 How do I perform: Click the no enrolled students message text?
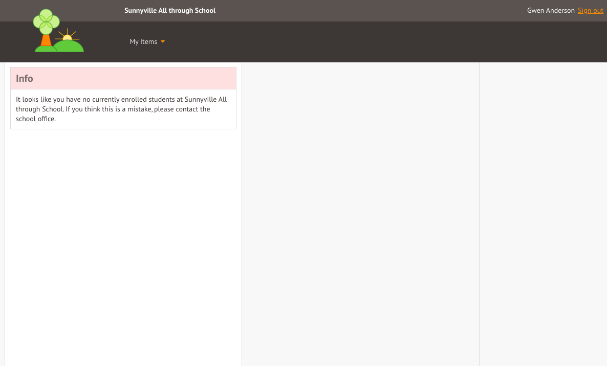[x=121, y=109]
